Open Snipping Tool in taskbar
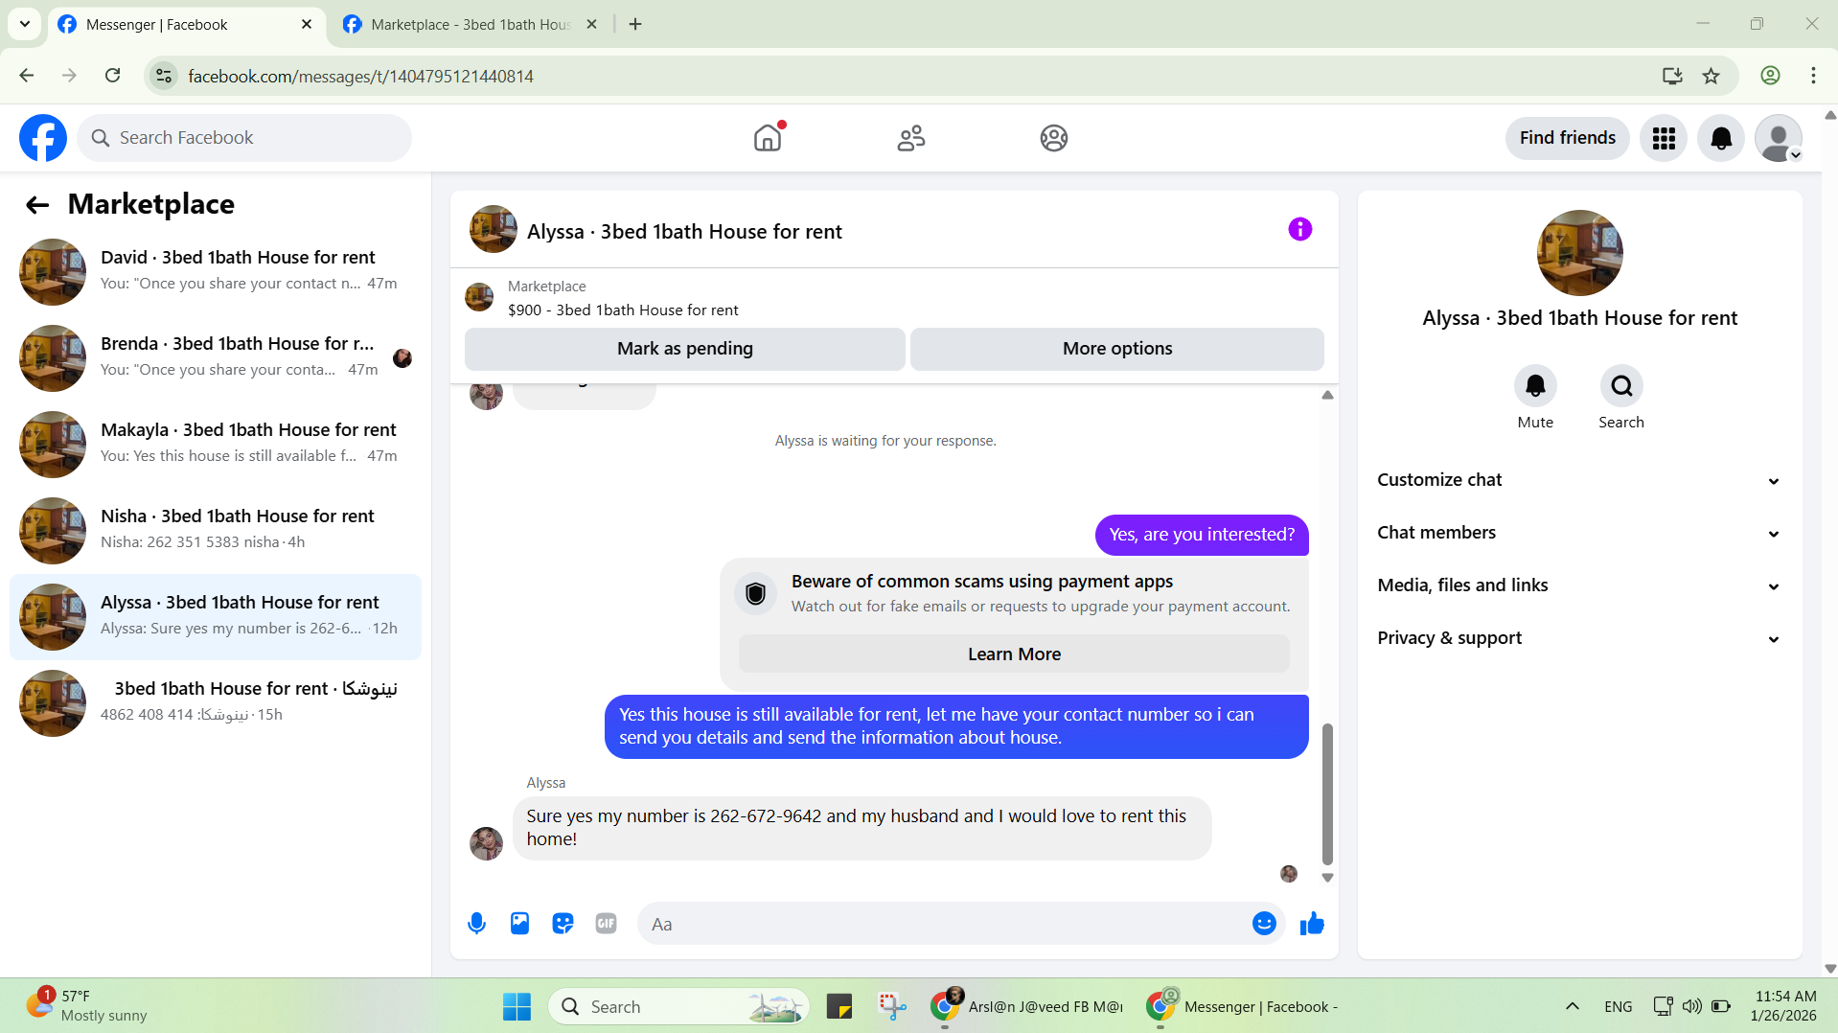Screen dimensions: 1838x1033 [892, 1006]
